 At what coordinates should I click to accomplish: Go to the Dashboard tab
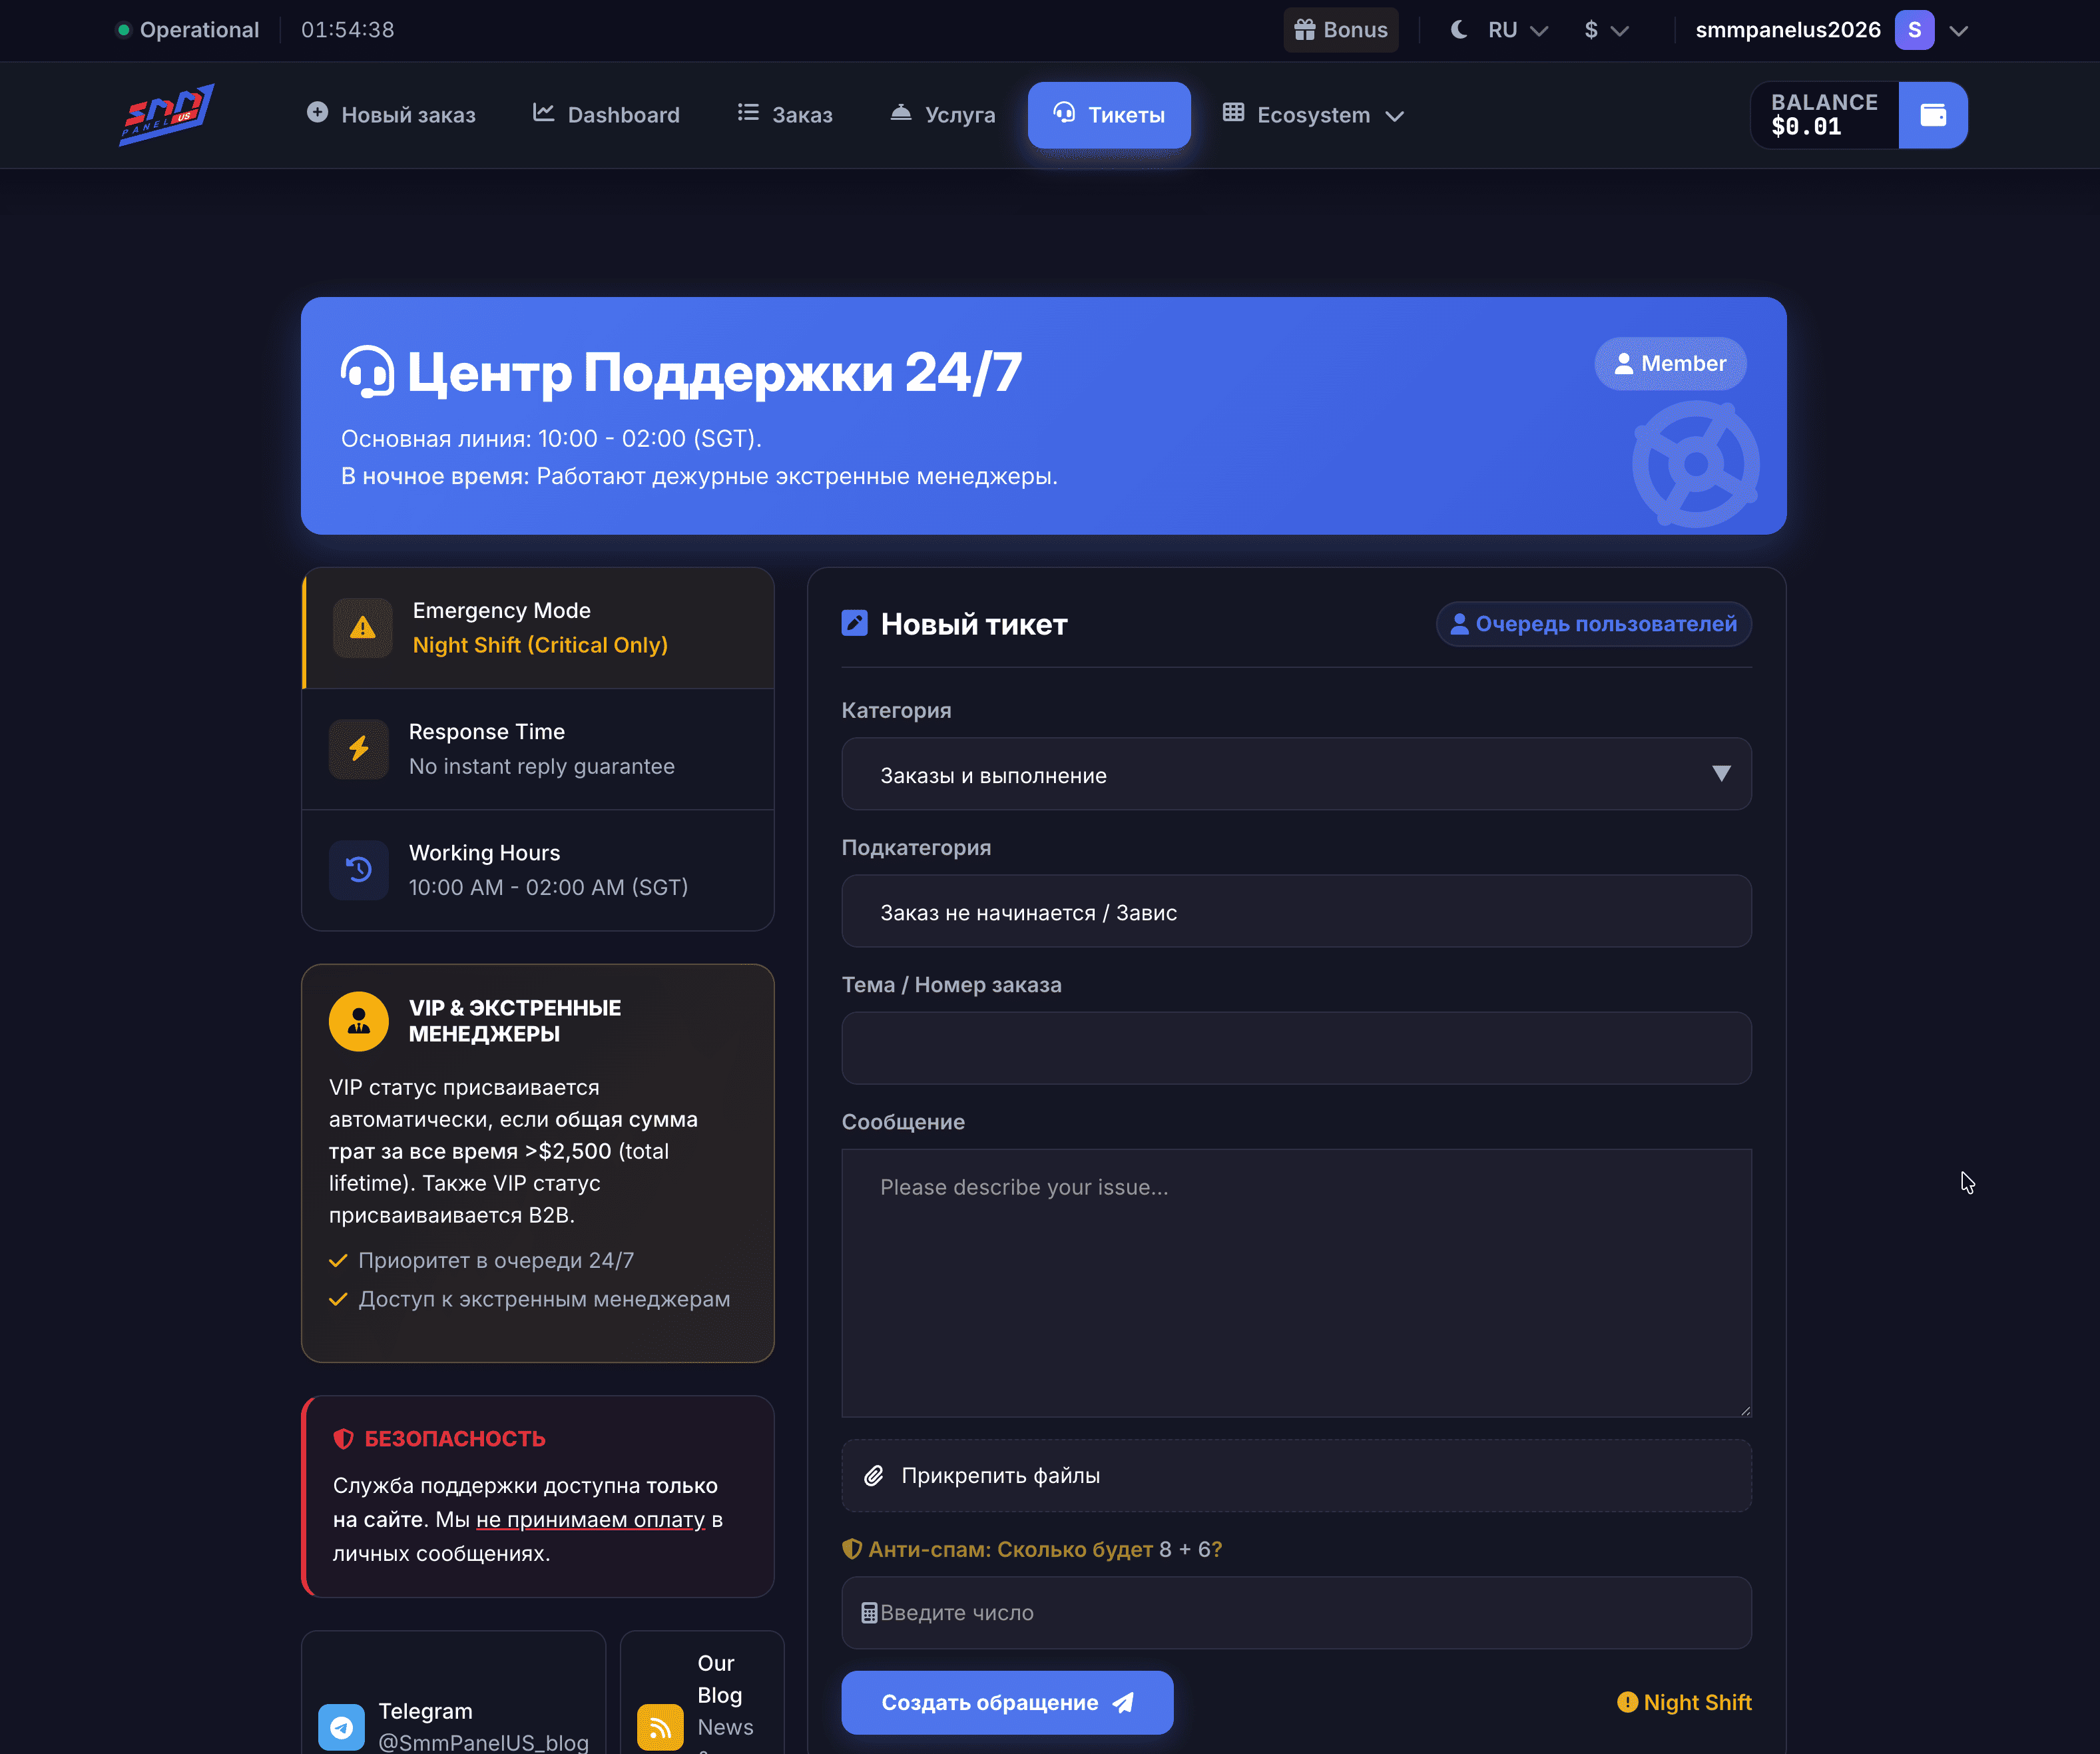(606, 115)
